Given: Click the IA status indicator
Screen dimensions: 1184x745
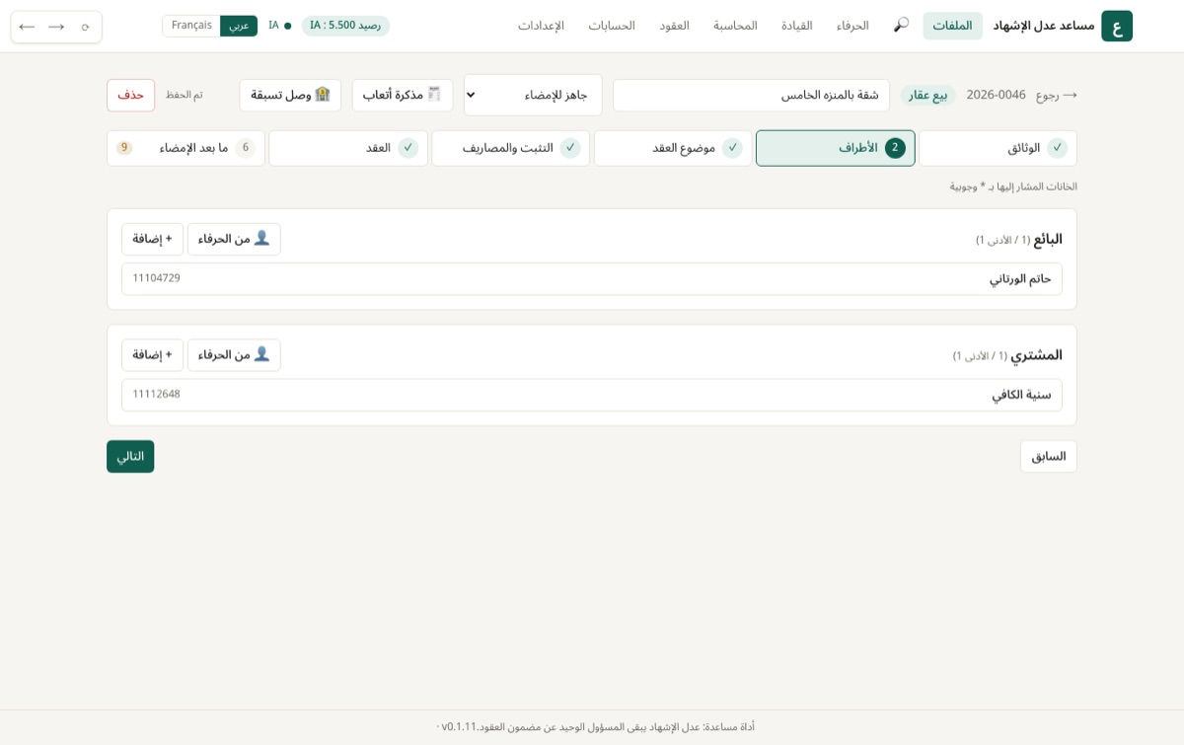Looking at the screenshot, I should (x=279, y=26).
